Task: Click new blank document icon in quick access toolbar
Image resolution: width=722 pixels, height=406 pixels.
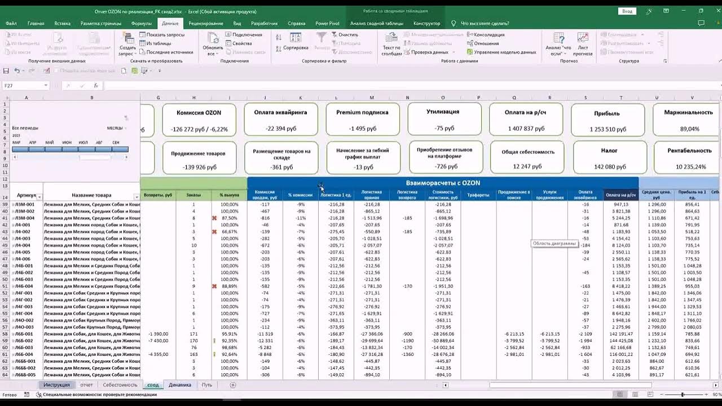Action: pyautogui.click(x=125, y=71)
